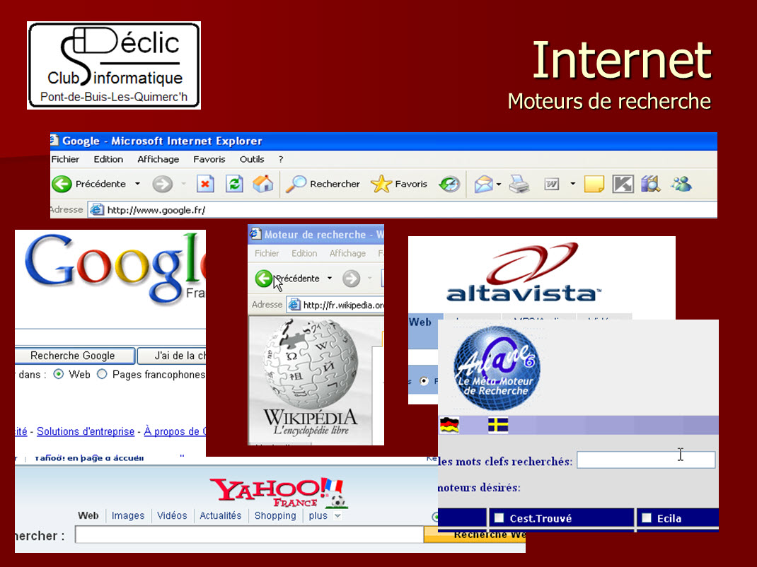Viewport: 757px width, 567px height.
Task: Open the history clock icon
Action: 449,184
